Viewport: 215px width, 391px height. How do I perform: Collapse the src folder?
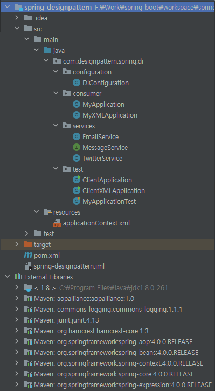tap(17, 29)
